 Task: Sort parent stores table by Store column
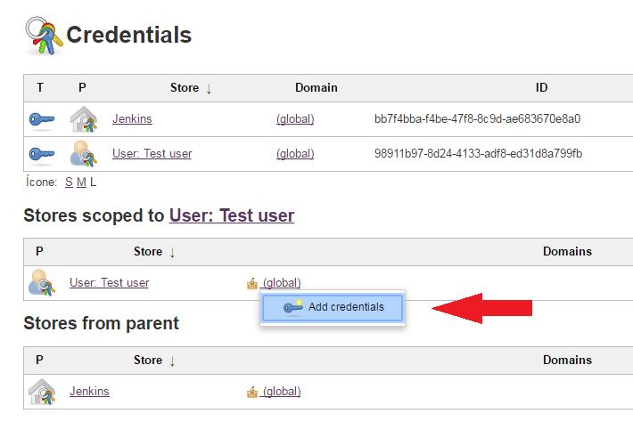154,361
